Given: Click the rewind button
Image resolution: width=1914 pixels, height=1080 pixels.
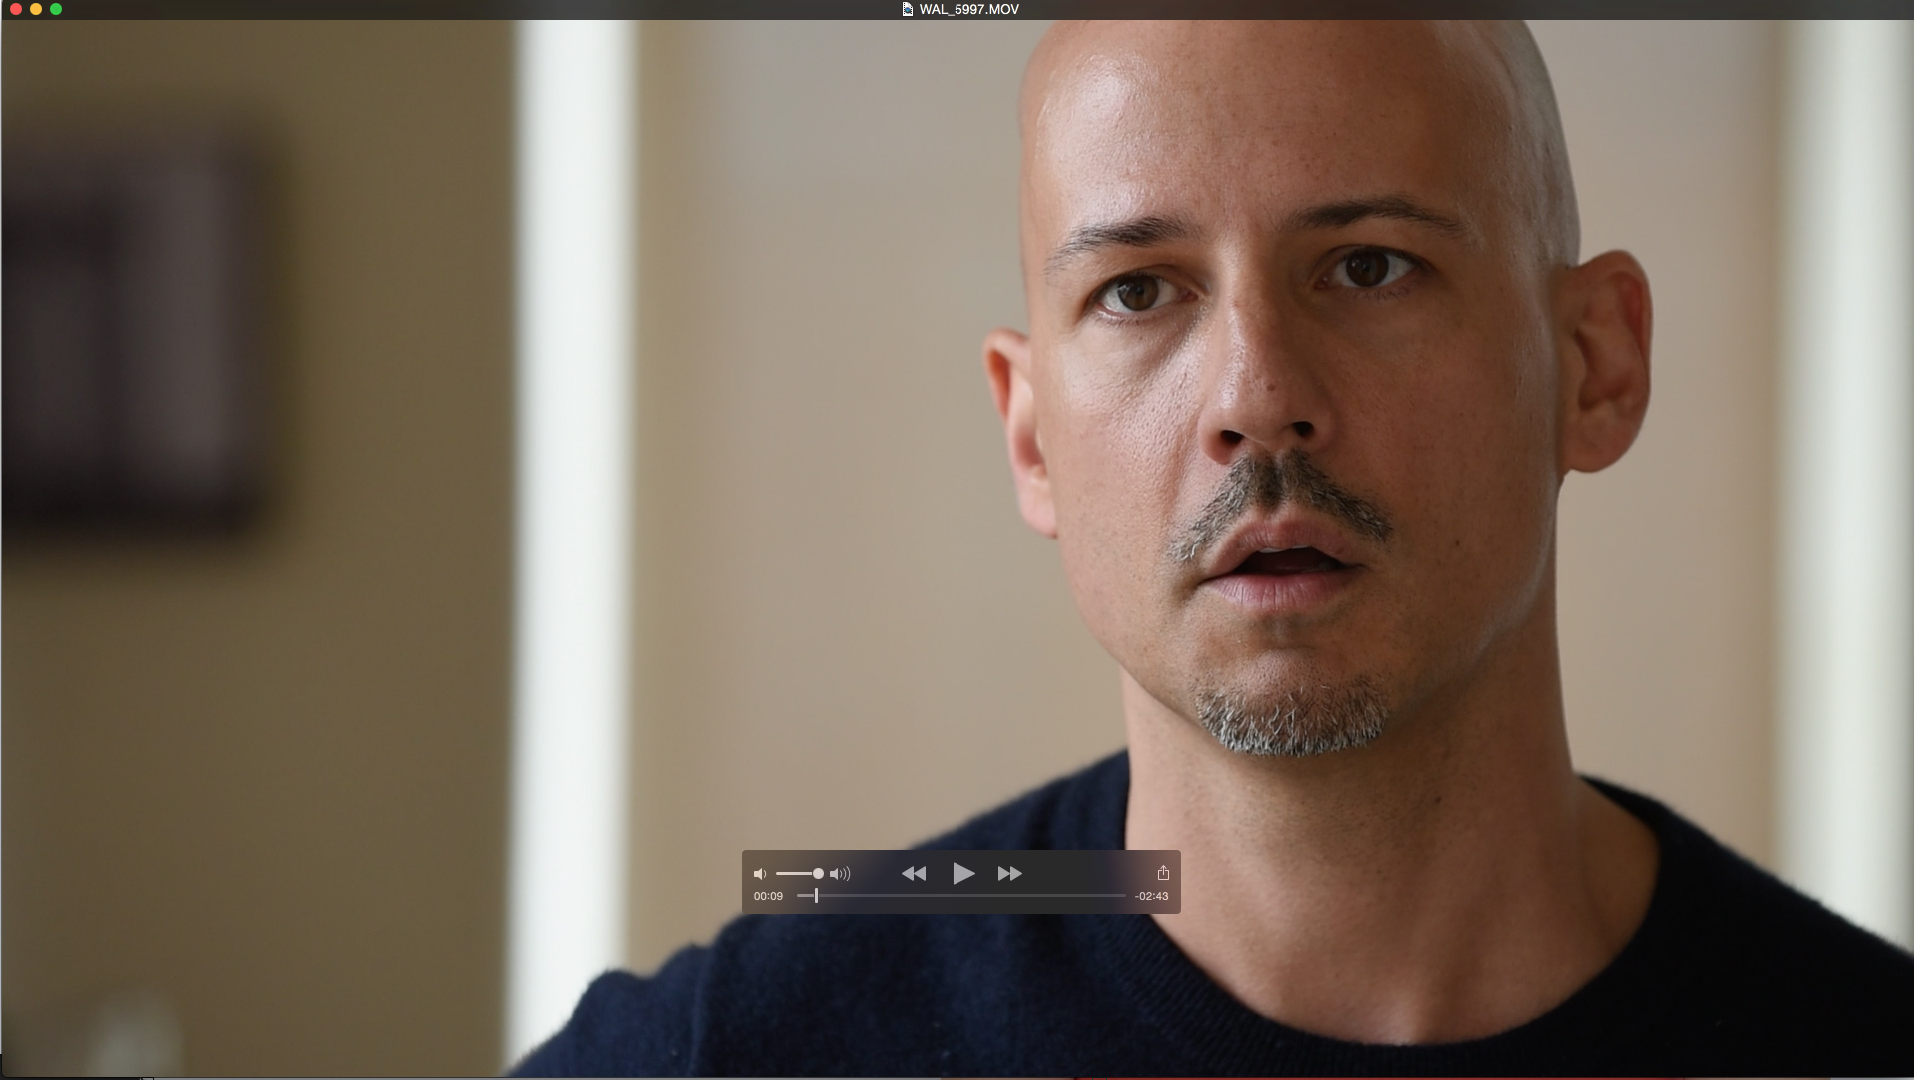Looking at the screenshot, I should click(x=914, y=874).
